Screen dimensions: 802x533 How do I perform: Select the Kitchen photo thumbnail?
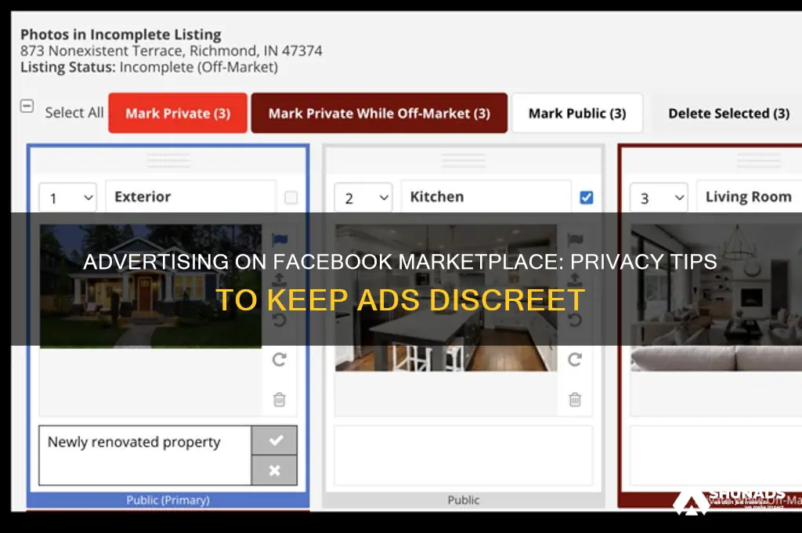446,298
